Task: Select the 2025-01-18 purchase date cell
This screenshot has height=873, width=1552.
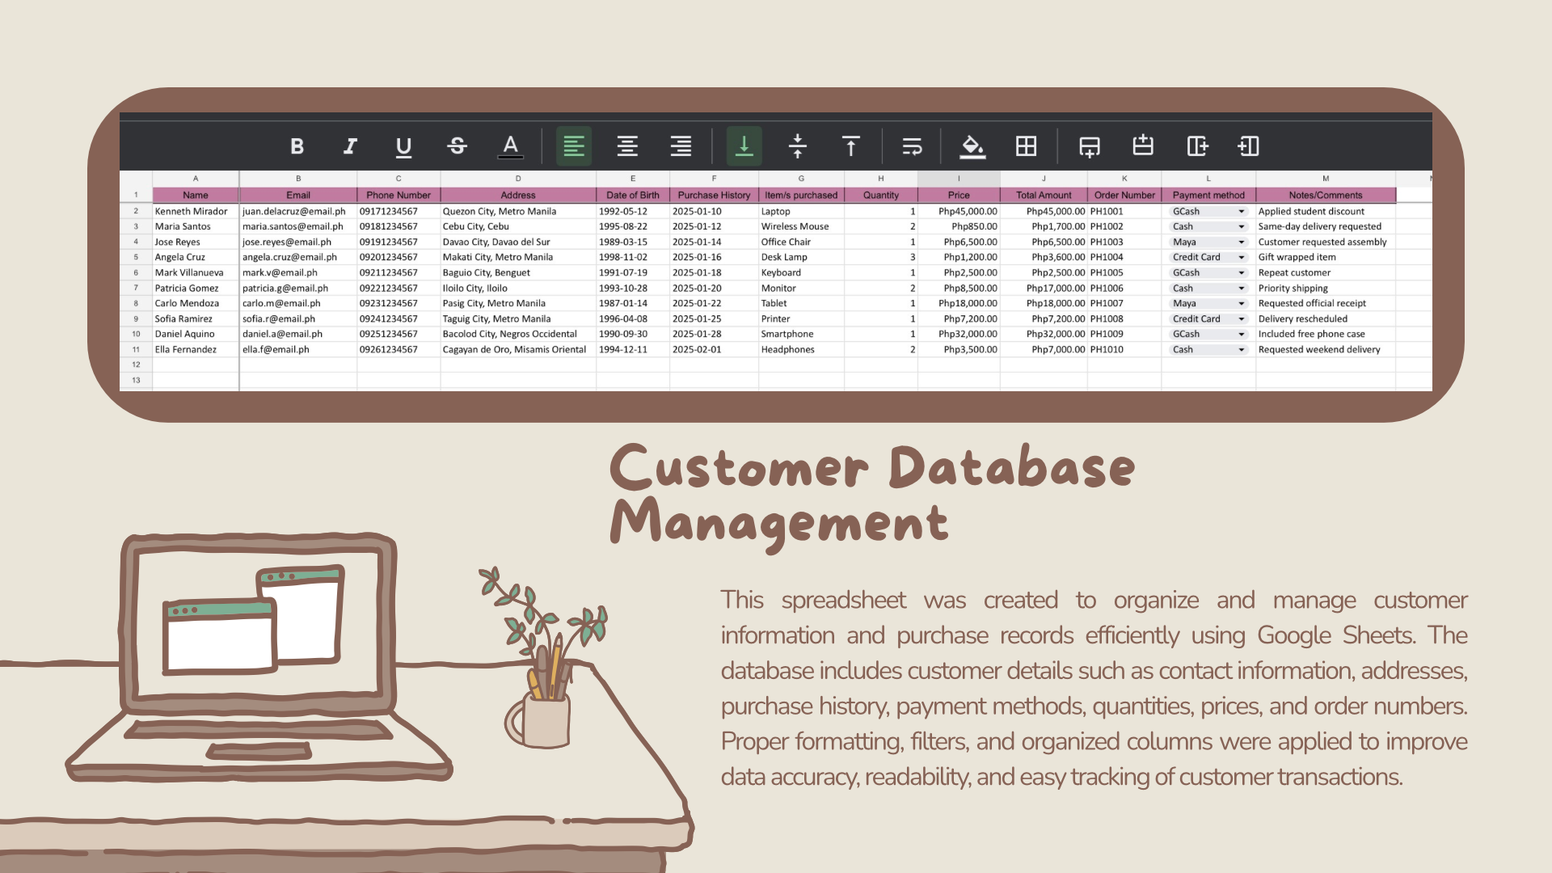Action: coord(714,273)
